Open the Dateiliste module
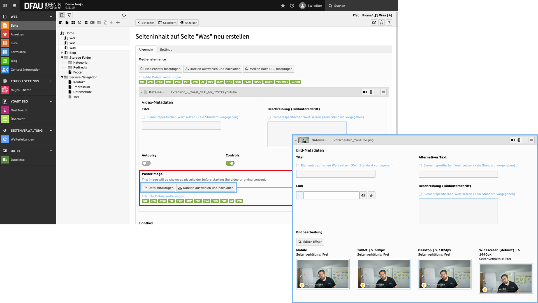Image resolution: width=538 pixels, height=303 pixels. 18,160
